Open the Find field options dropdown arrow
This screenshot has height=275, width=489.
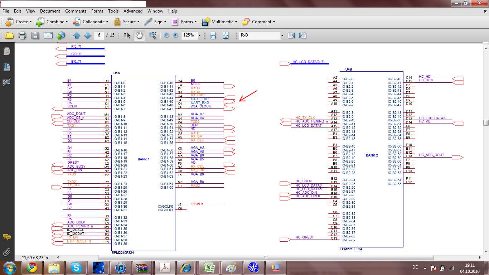click(x=282, y=35)
